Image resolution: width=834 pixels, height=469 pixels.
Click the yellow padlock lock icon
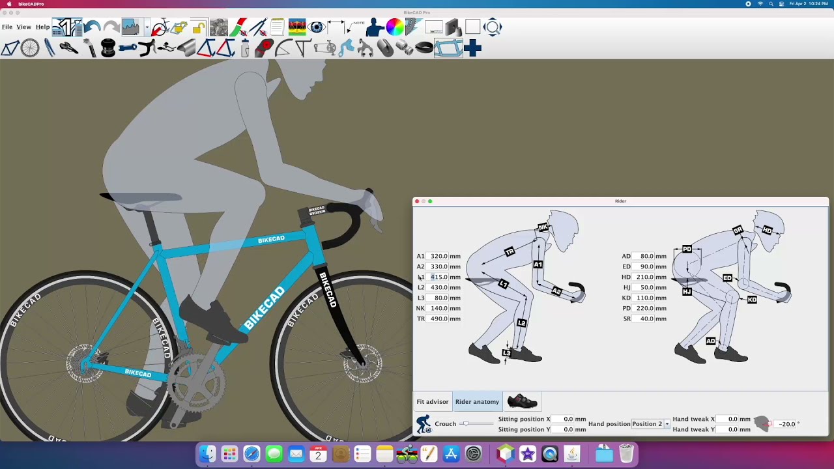(199, 27)
